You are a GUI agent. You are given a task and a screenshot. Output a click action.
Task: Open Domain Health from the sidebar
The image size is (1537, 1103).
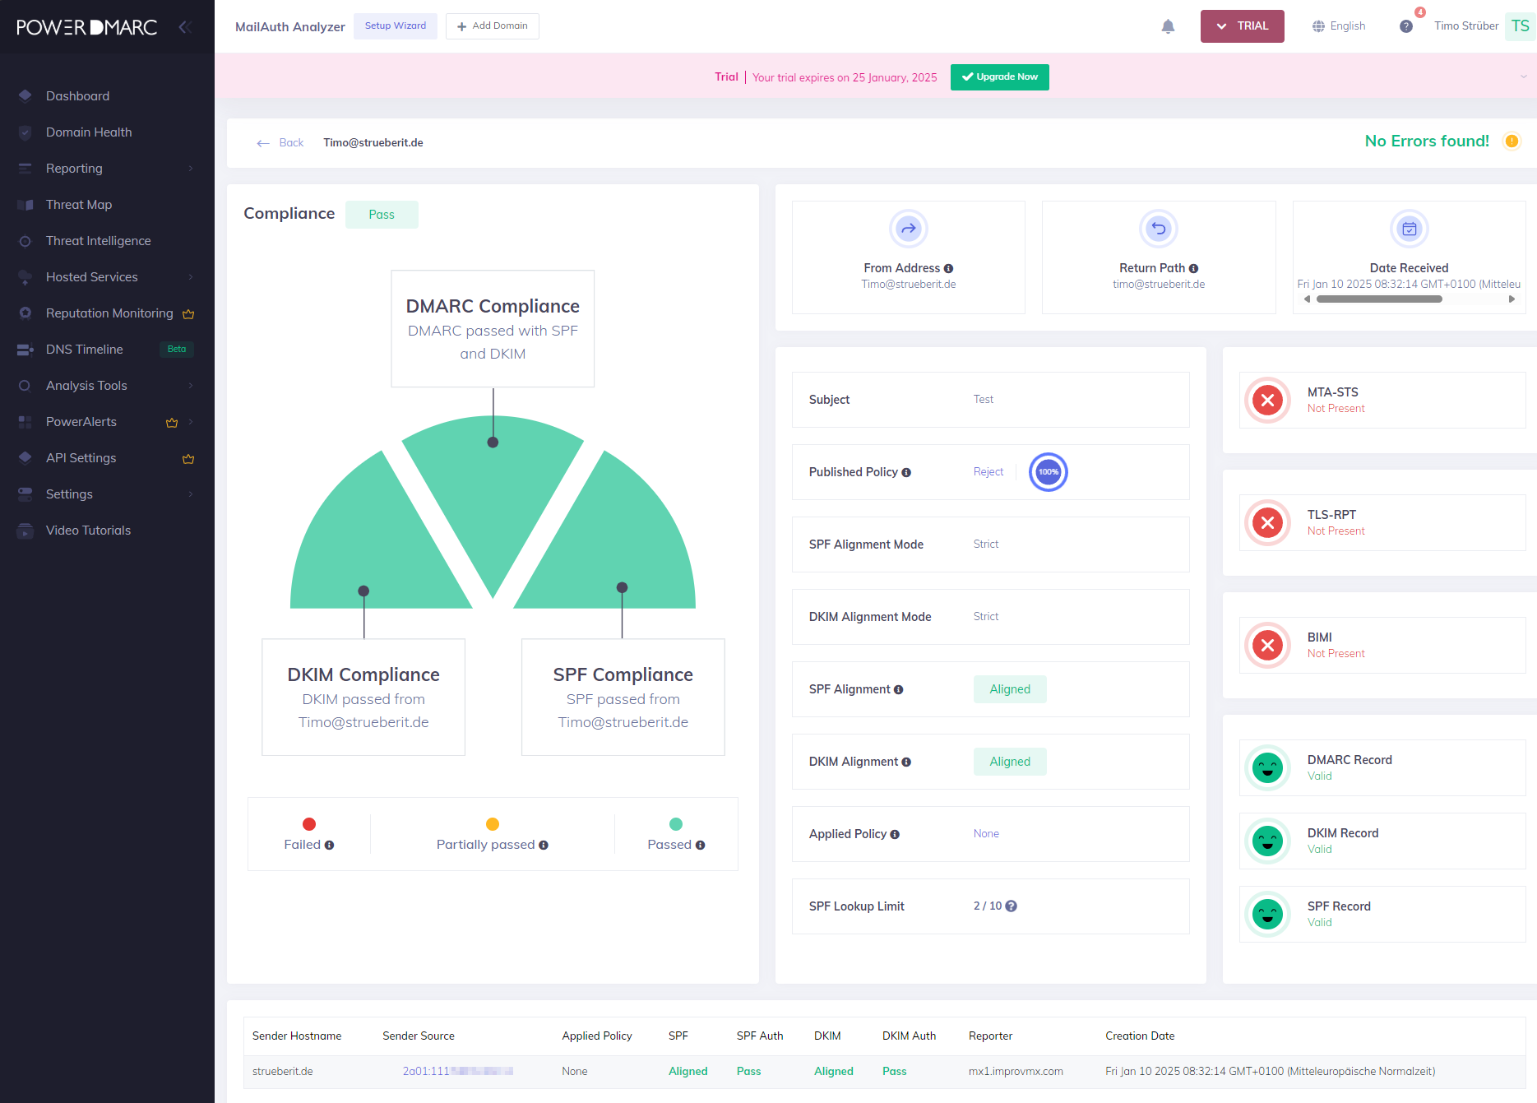89,132
